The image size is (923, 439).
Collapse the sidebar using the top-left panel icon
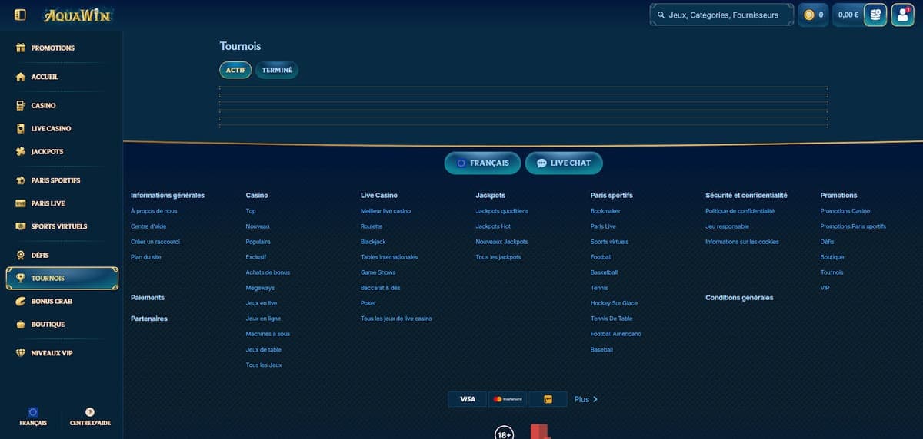point(21,15)
